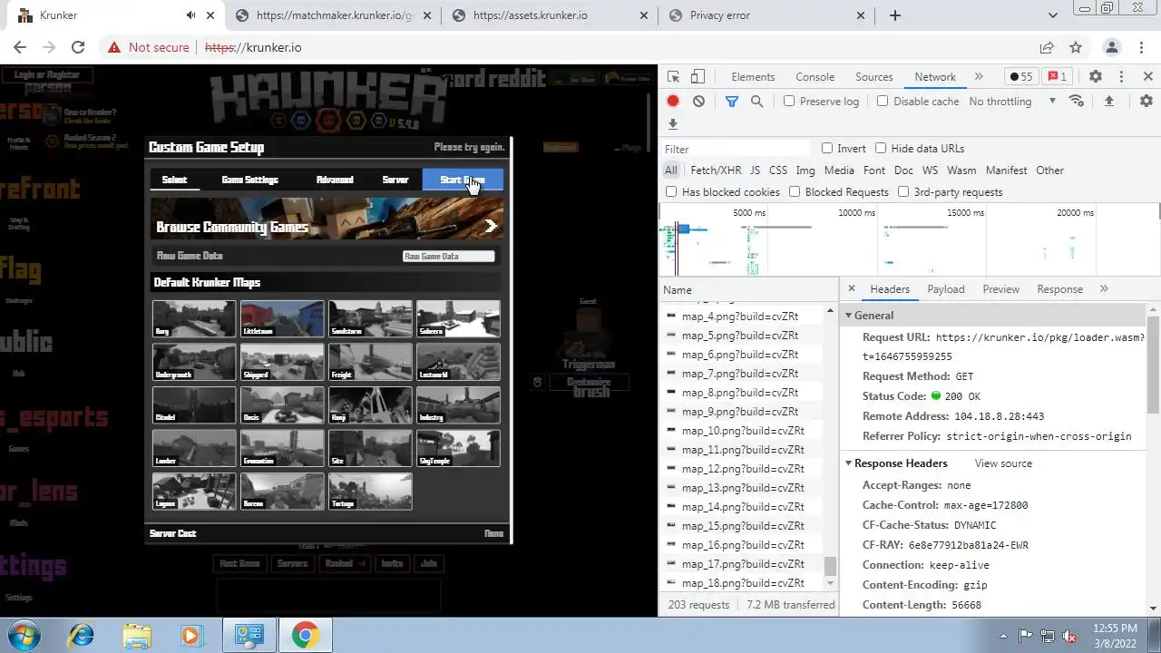Open the Chrome three-dot menu

pos(1139,47)
